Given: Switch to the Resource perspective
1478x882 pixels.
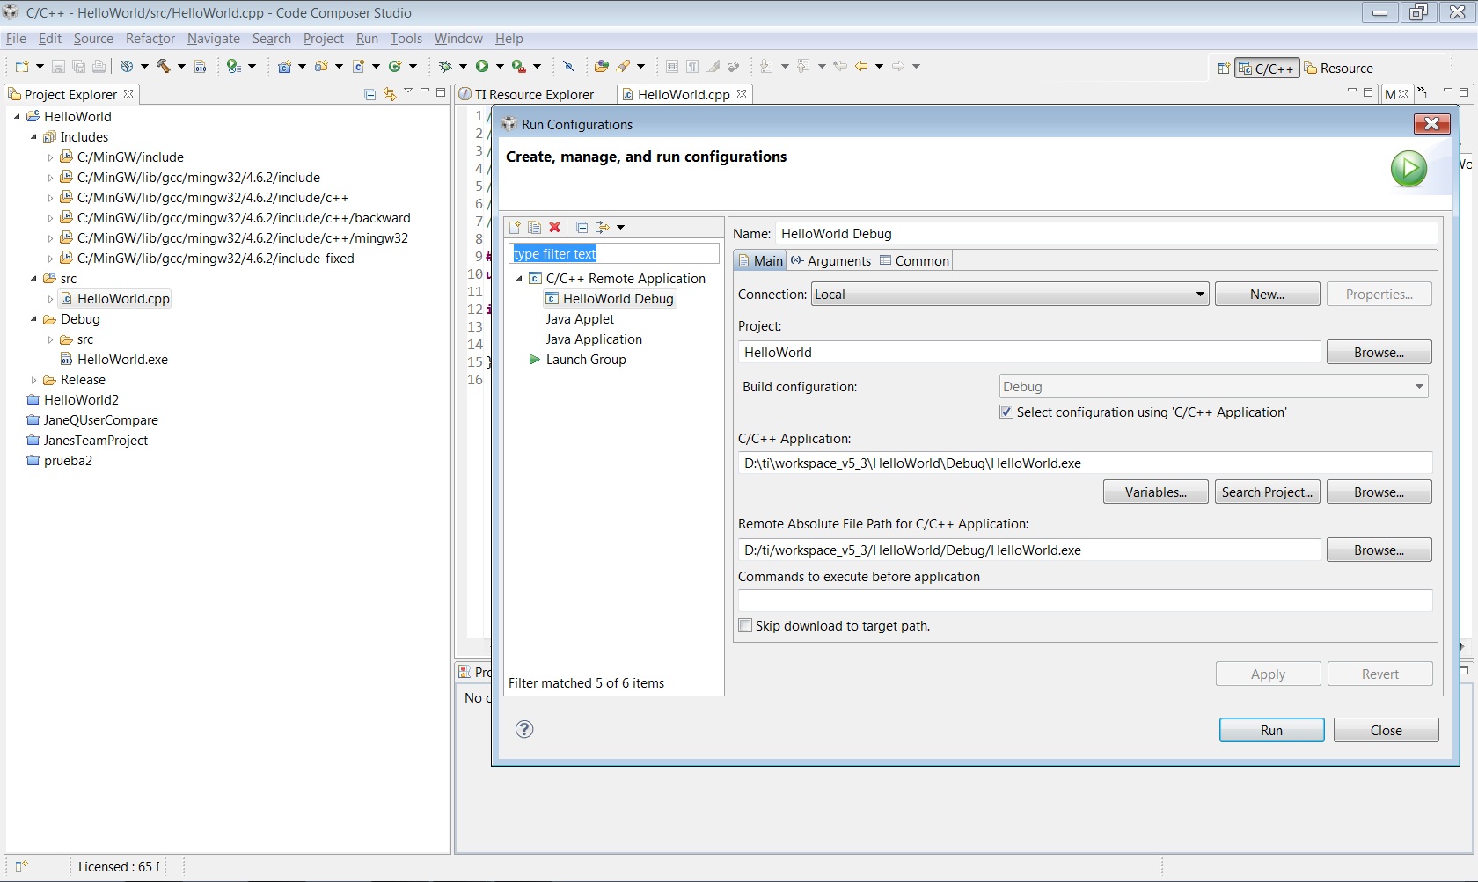Looking at the screenshot, I should click(1340, 68).
